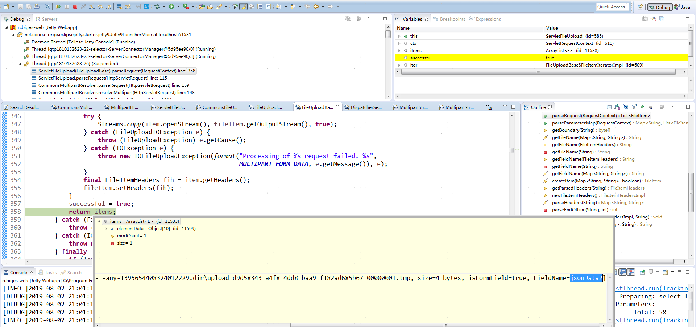Screen dimensions: 696x327
Task: Open the DispatcherSe... editor tab
Action: (x=363, y=107)
